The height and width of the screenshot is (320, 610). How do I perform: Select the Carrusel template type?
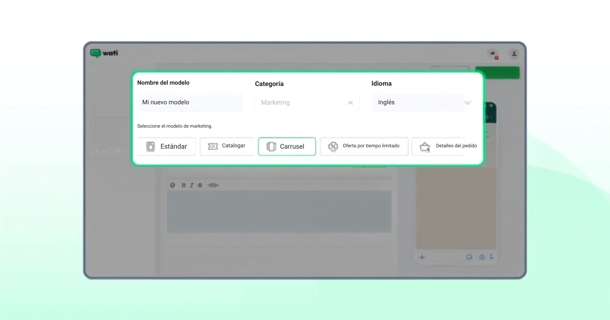pos(287,146)
